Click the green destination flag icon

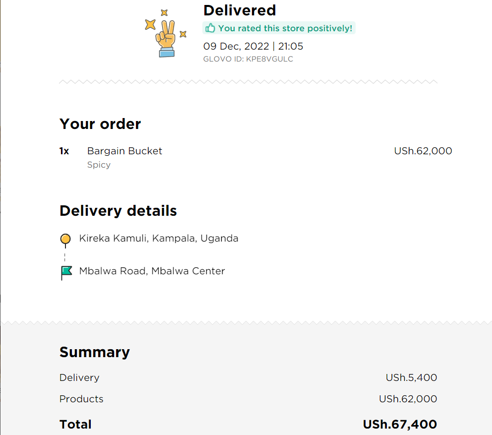tap(66, 273)
